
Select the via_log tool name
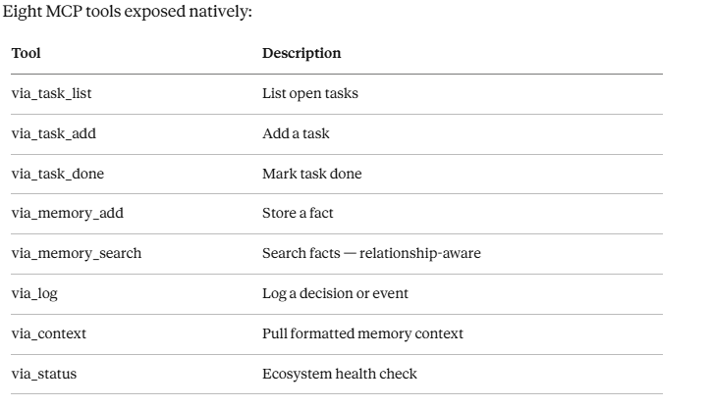tap(34, 293)
